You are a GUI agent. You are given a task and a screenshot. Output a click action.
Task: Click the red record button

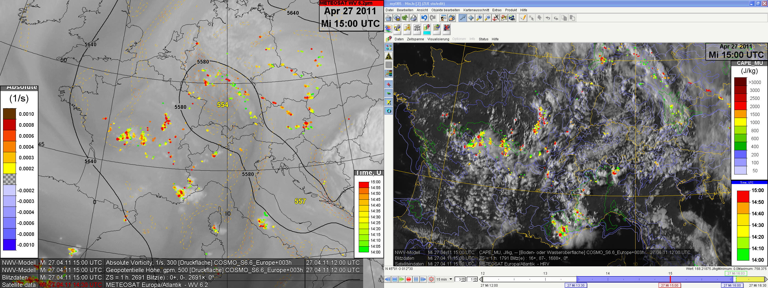pos(409,279)
